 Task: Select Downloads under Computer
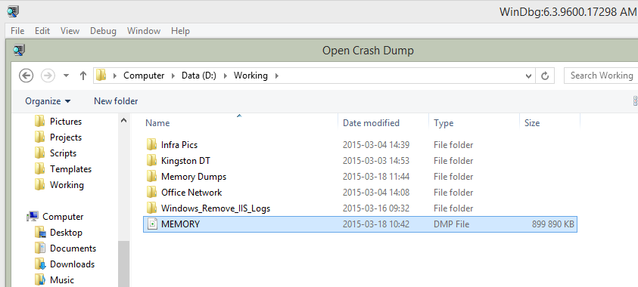(72, 264)
